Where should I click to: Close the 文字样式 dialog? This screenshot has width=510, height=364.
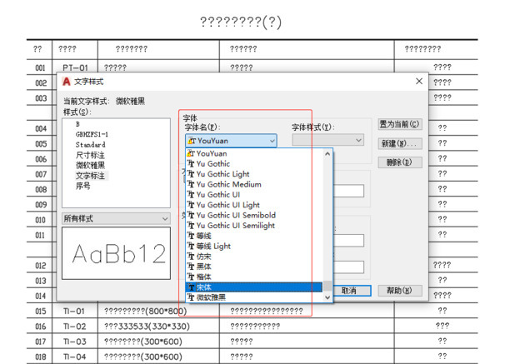pyautogui.click(x=419, y=82)
